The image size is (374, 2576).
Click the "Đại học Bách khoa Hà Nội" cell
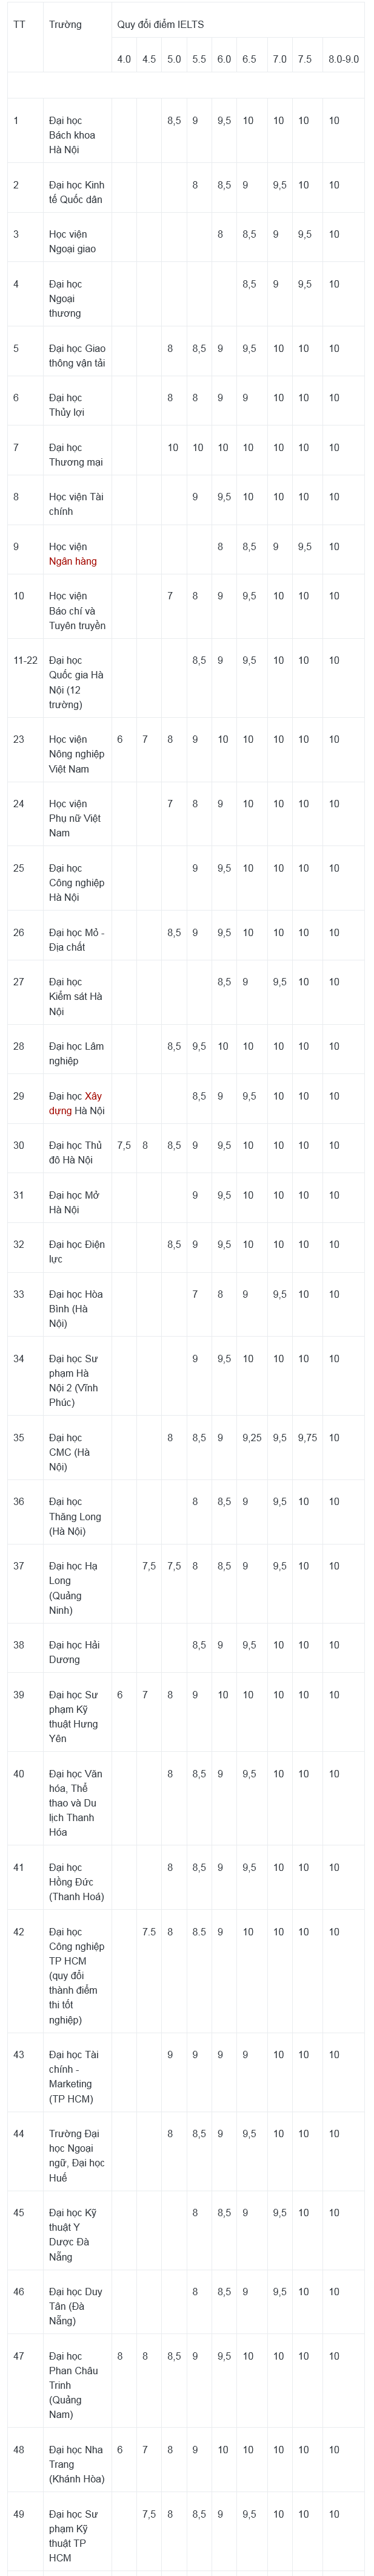[77, 135]
